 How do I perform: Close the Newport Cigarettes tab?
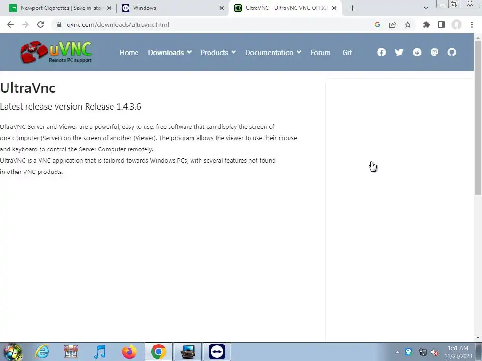pyautogui.click(x=109, y=8)
